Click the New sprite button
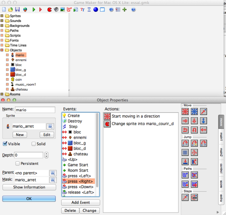The image size is (226, 215). pos(20,135)
